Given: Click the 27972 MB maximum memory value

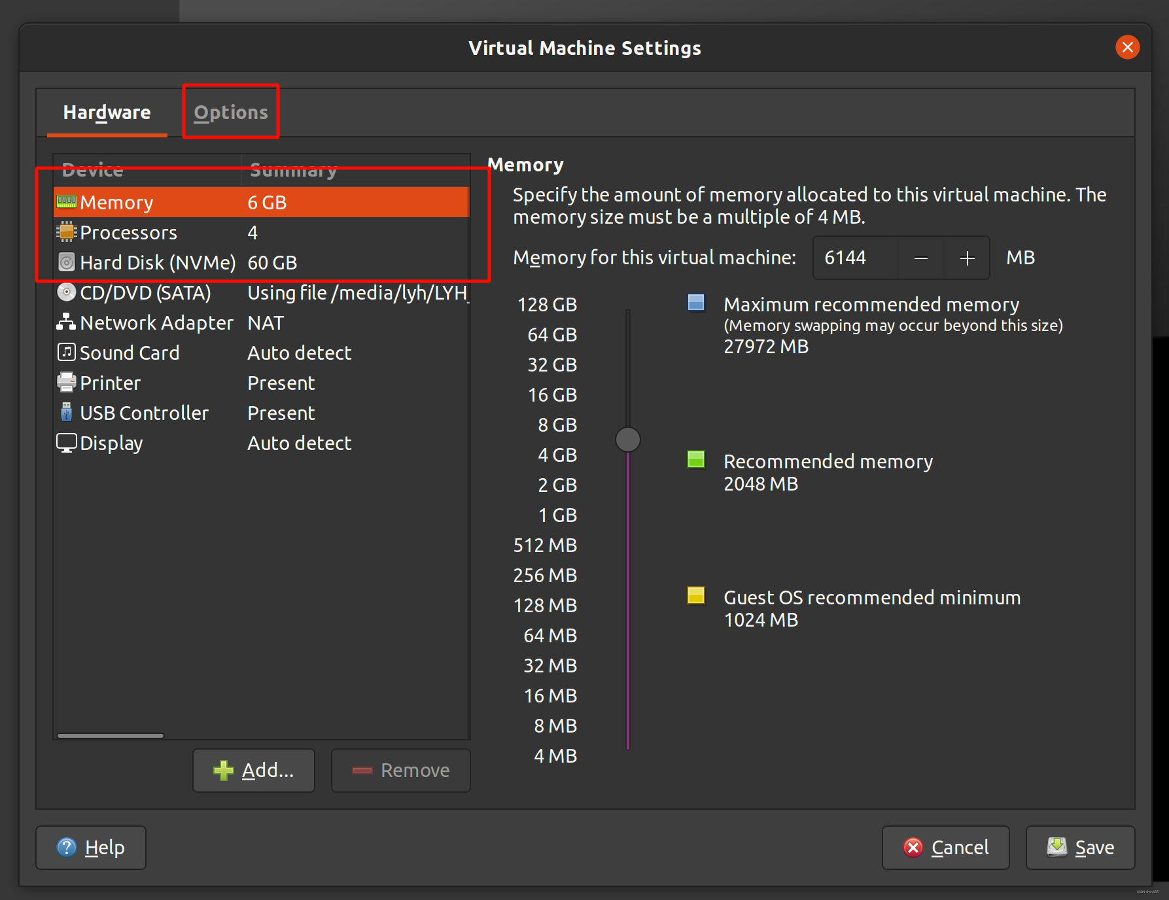Looking at the screenshot, I should click(766, 346).
